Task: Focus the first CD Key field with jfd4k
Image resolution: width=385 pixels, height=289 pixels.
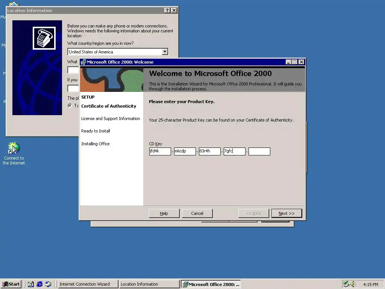Action: pyautogui.click(x=160, y=151)
